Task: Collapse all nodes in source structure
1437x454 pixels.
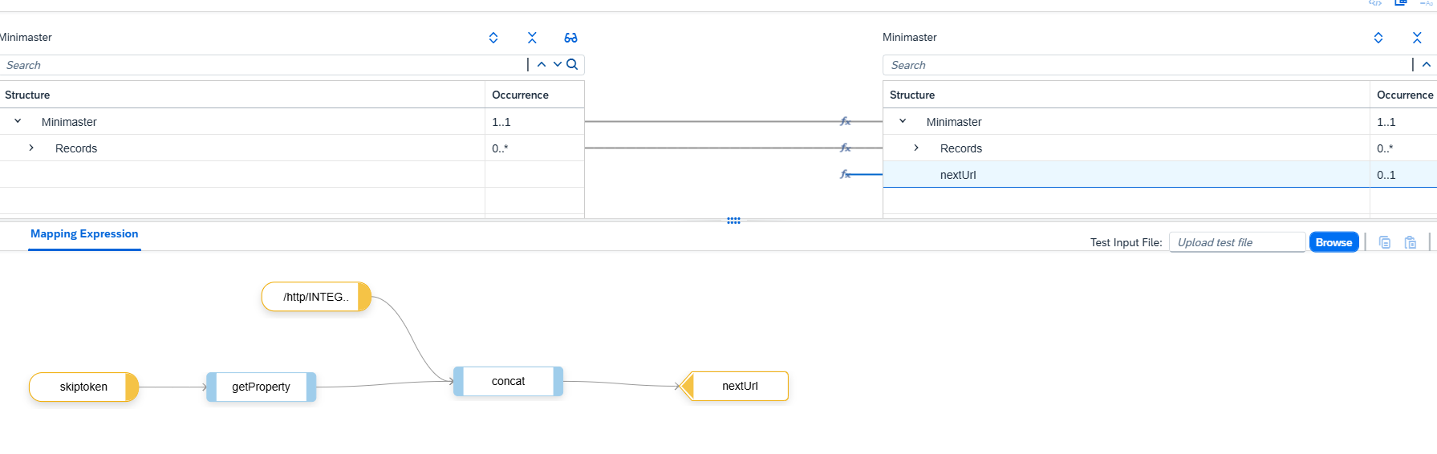Action: click(x=532, y=38)
